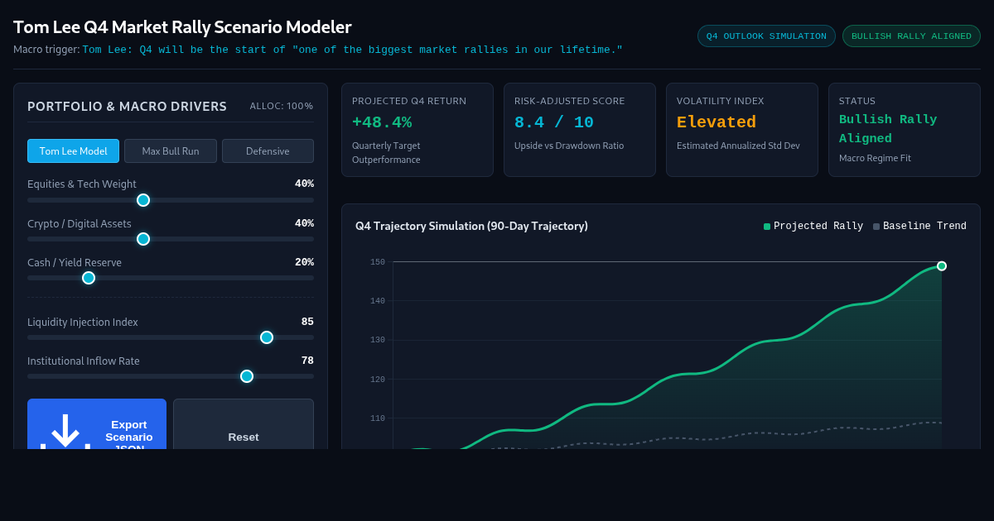This screenshot has height=521, width=994.
Task: Adjust the Institutional Inflow Rate slider
Action: point(171,376)
